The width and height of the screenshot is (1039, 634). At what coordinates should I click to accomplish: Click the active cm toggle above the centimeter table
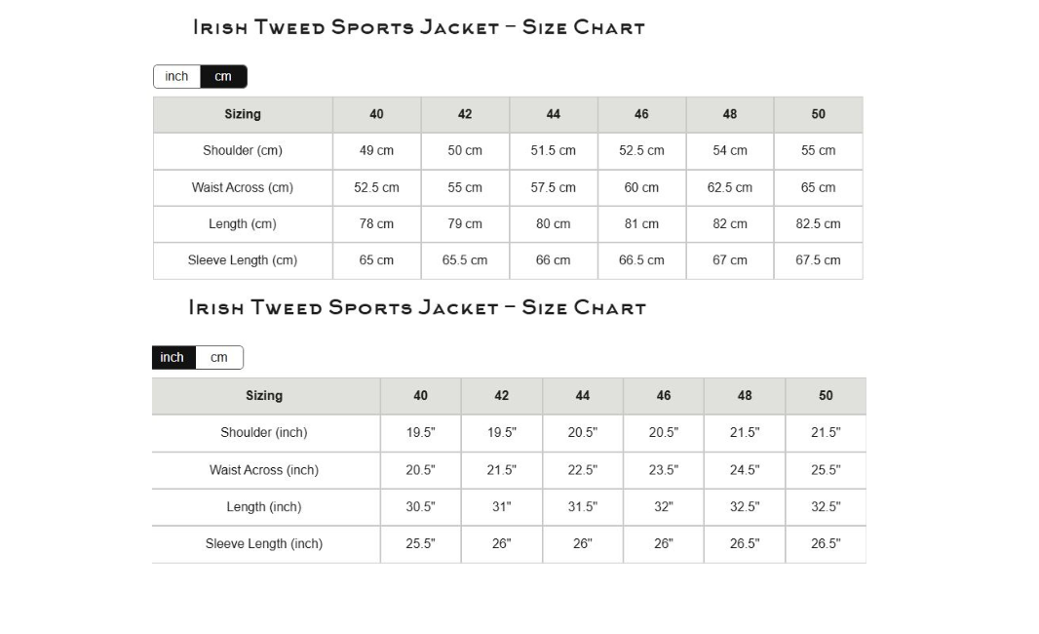point(223,77)
